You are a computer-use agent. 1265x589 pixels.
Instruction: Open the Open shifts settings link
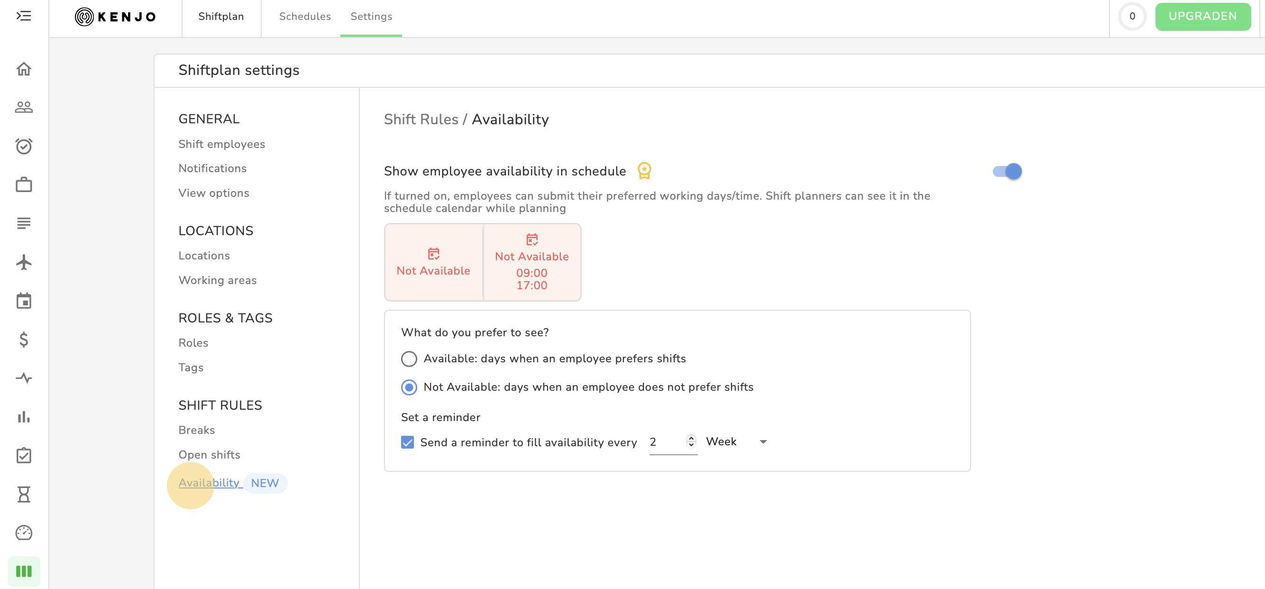pyautogui.click(x=209, y=454)
